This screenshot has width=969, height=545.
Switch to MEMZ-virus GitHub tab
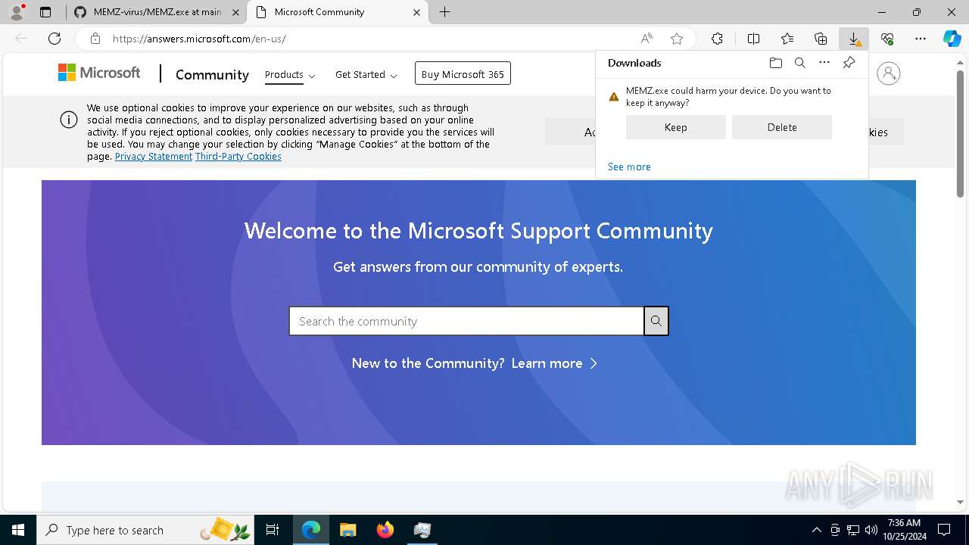(x=157, y=12)
